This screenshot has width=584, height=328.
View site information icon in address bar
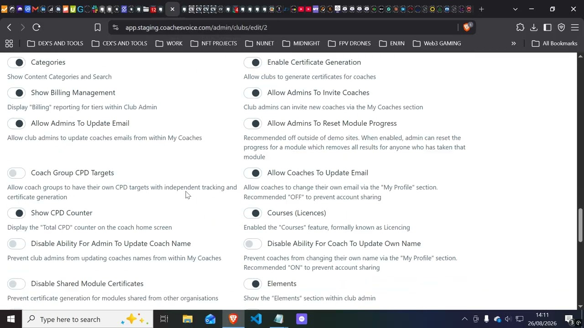[115, 27]
